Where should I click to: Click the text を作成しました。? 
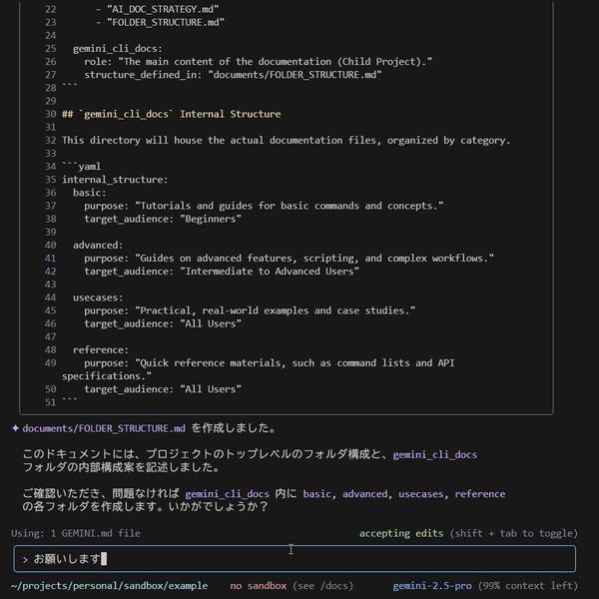pos(234,428)
